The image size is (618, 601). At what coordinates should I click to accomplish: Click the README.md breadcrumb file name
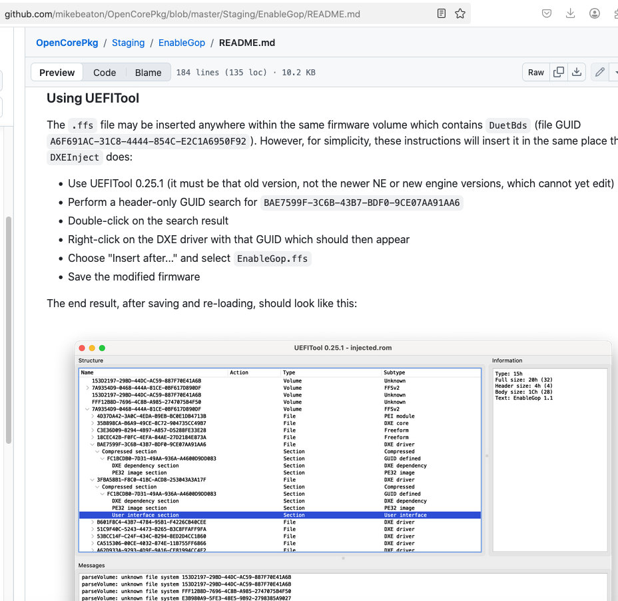247,43
